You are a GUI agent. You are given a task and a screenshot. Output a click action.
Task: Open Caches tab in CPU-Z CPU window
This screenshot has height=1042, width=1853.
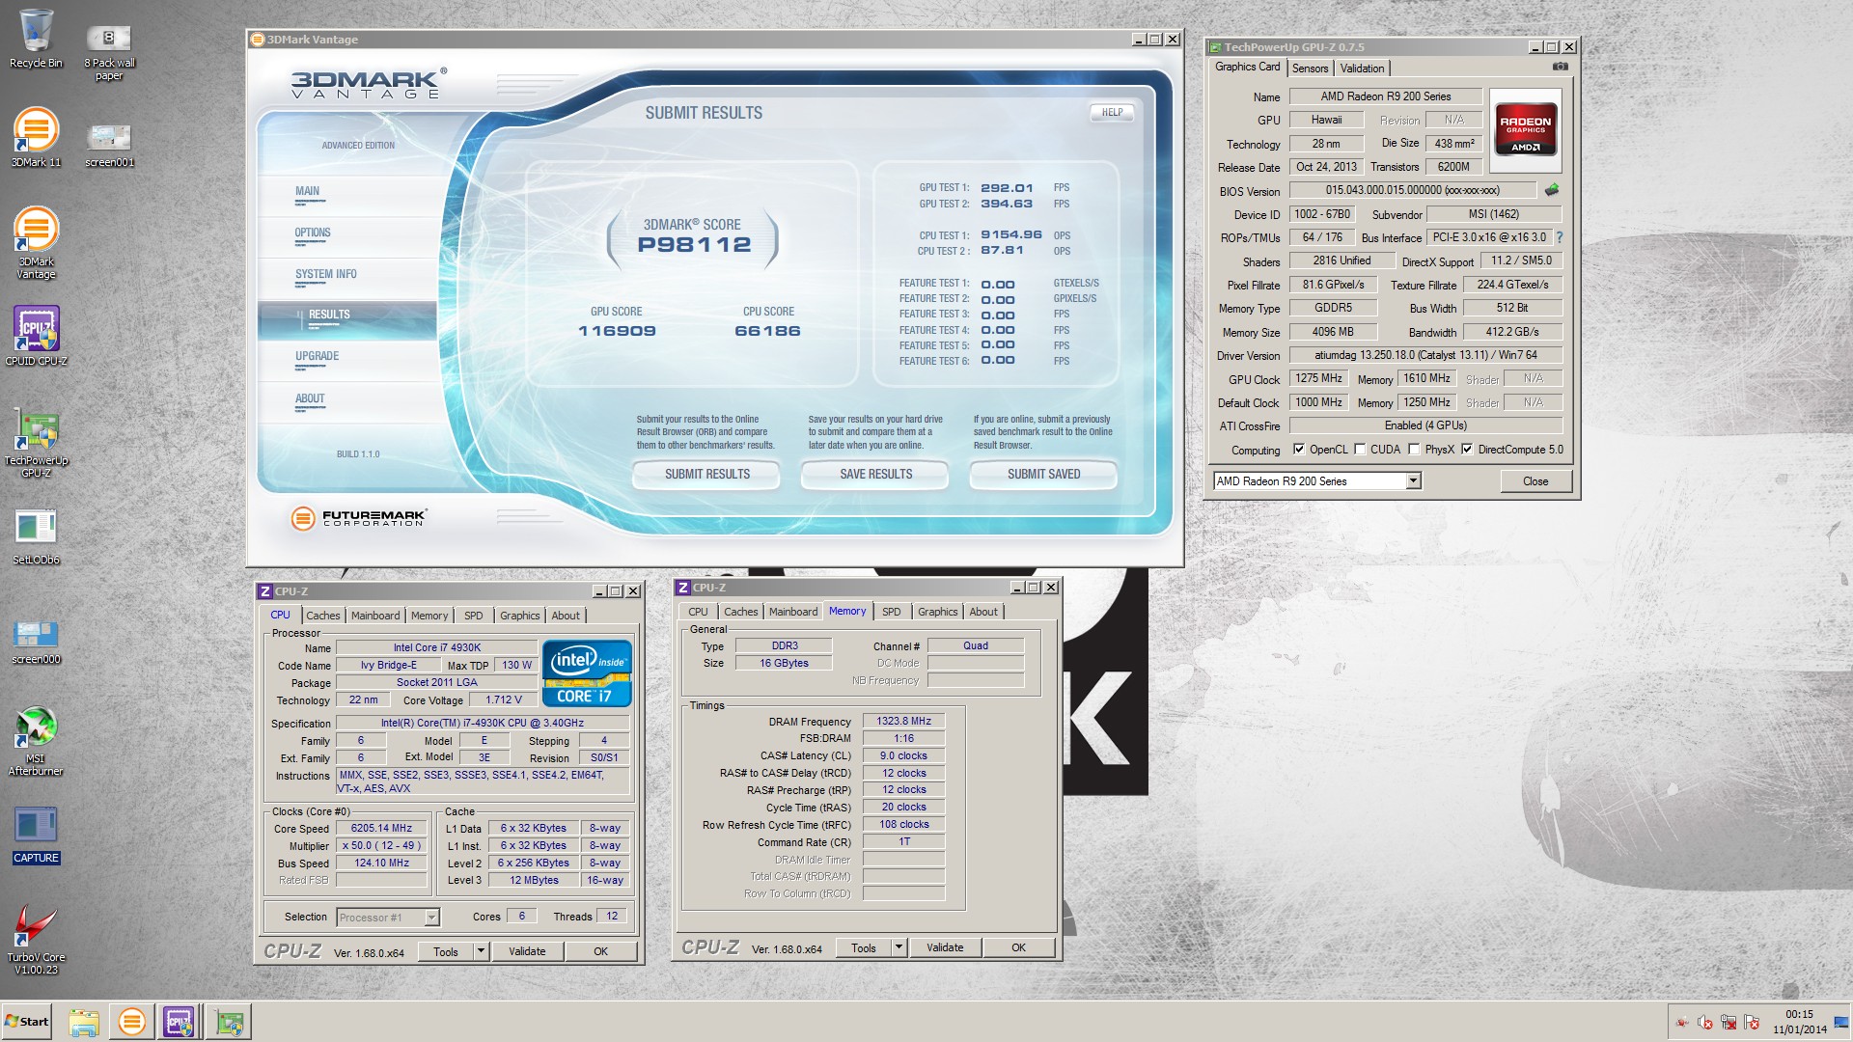pyautogui.click(x=322, y=616)
